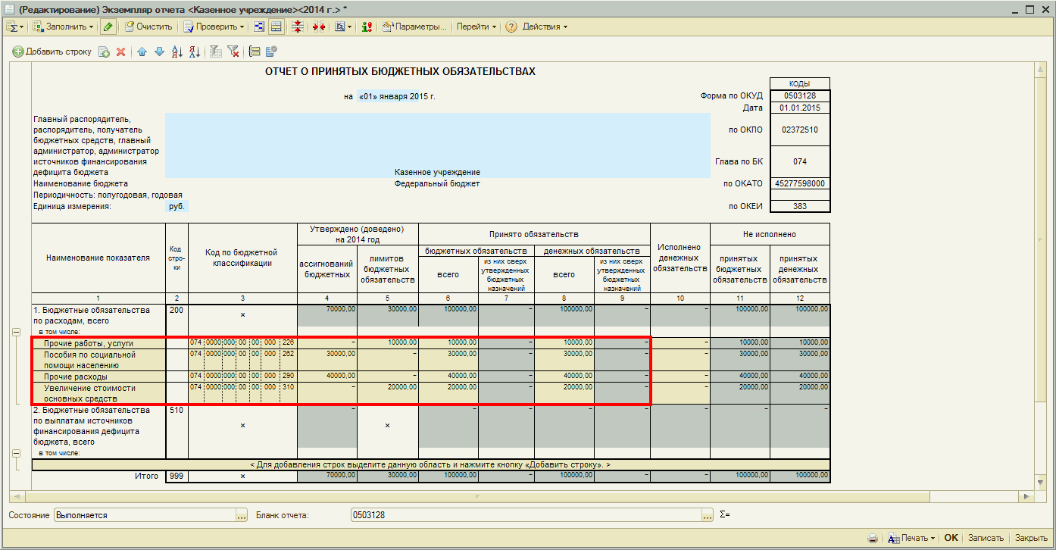Click the bracket grouping rows icon
Image resolution: width=1056 pixels, height=550 pixels.
tap(255, 52)
